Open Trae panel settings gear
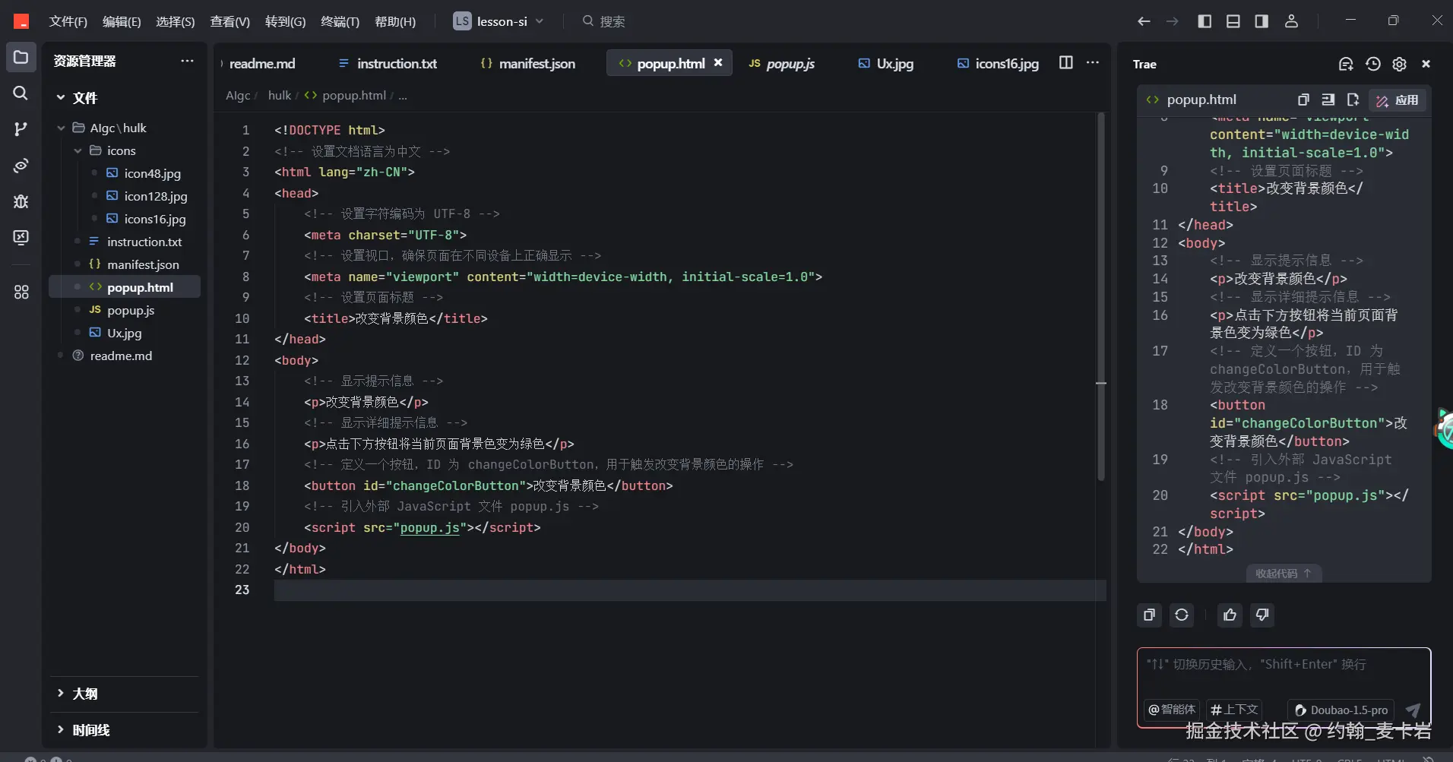This screenshot has width=1453, height=762. 1400,64
